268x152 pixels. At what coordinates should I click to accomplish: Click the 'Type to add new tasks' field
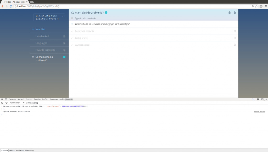[86, 18]
